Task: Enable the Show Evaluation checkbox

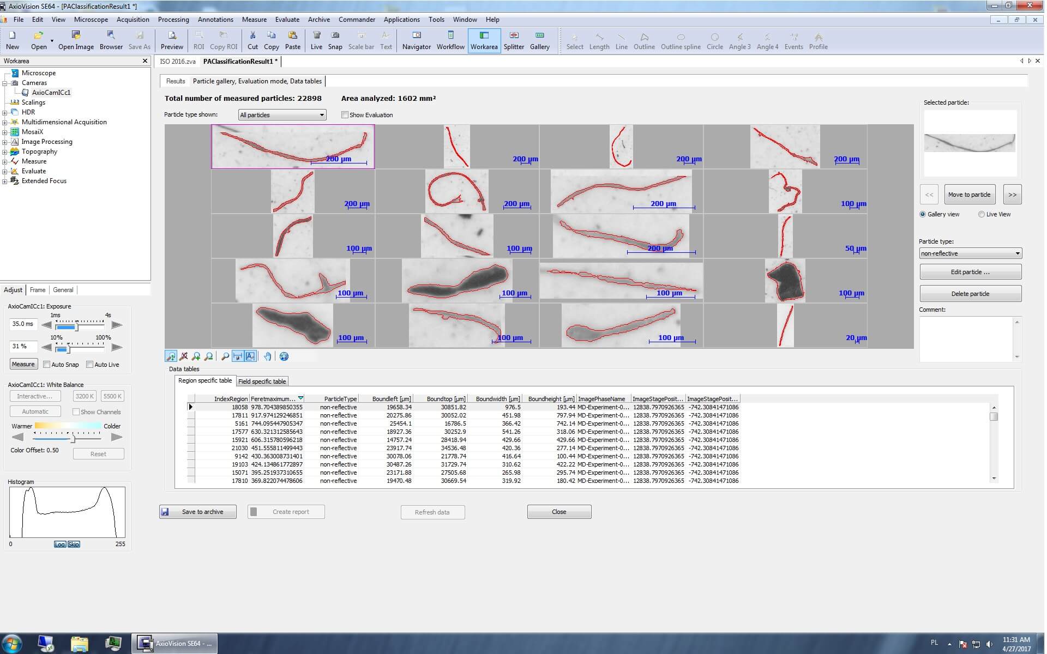Action: coord(345,115)
